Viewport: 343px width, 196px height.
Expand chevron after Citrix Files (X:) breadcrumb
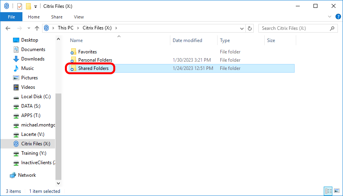point(116,28)
